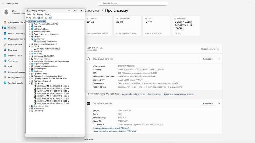Click the battery category icon next to Батареї
Viewport: 255px width, 143px height.
(32, 36)
